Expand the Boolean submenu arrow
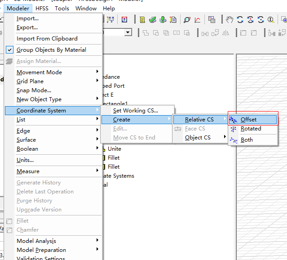The width and height of the screenshot is (287, 260). point(97,148)
